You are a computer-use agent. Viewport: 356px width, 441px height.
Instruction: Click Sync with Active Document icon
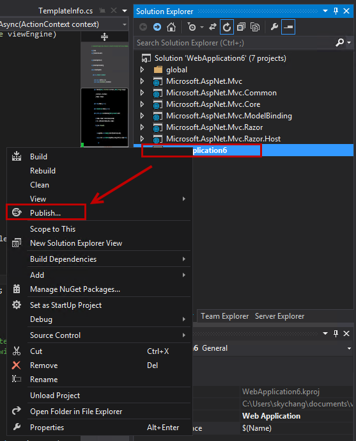click(x=213, y=27)
